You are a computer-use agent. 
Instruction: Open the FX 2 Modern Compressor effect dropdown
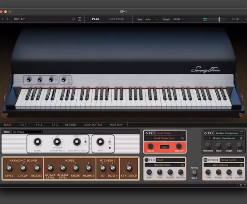tap(229, 133)
